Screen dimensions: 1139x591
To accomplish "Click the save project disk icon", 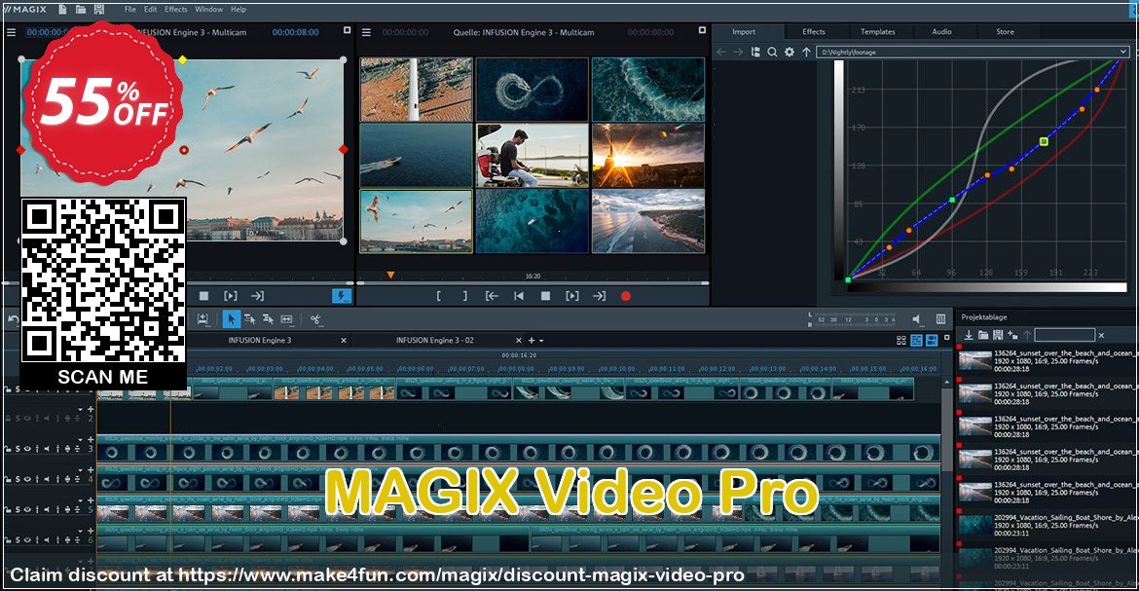I will tap(99, 10).
